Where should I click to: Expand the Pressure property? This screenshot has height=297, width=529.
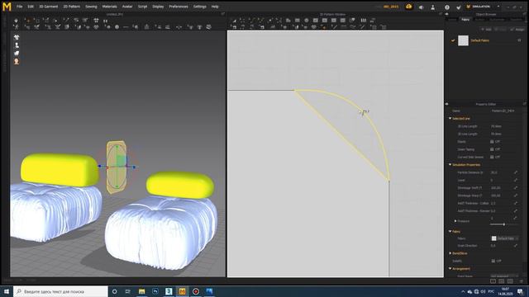pos(455,221)
